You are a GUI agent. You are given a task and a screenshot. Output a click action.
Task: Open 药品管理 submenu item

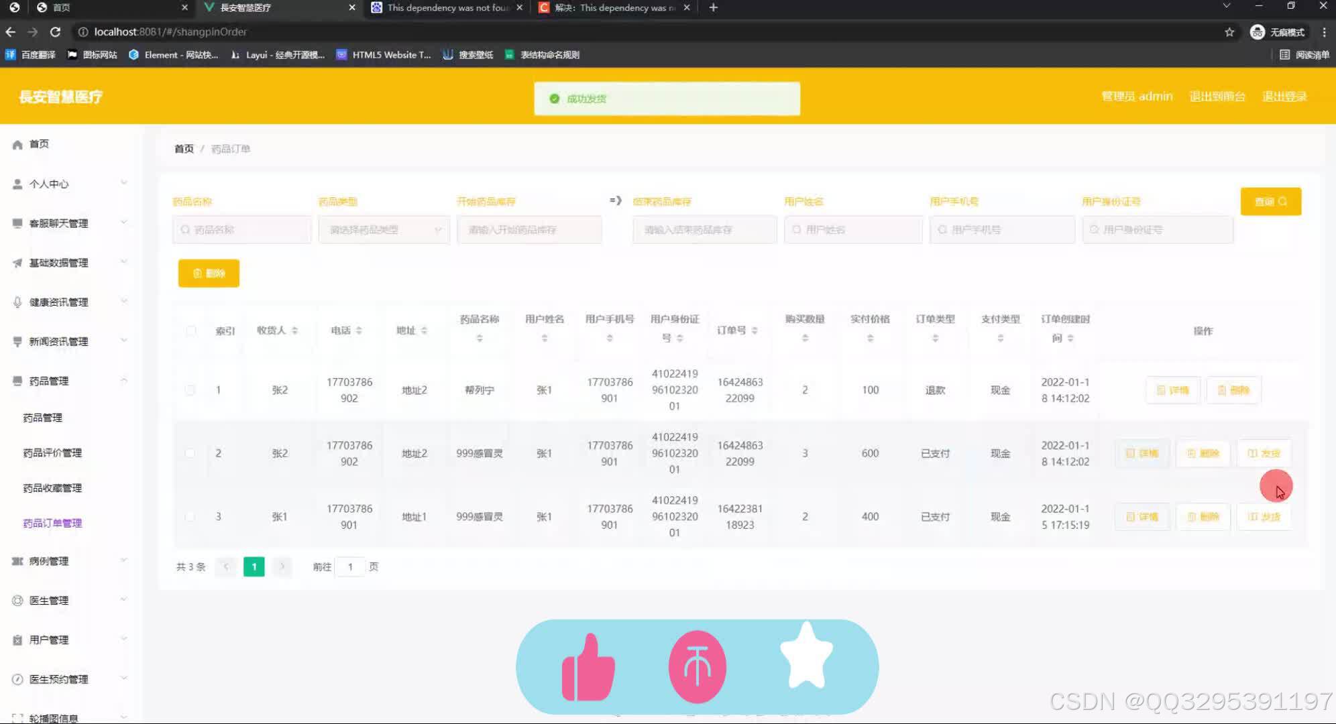point(43,418)
